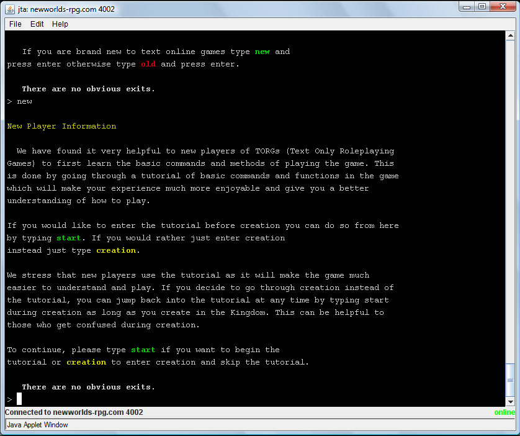Screen dimensions: 520x436
Task: Click the '> new' entered command line
Action: coord(20,101)
